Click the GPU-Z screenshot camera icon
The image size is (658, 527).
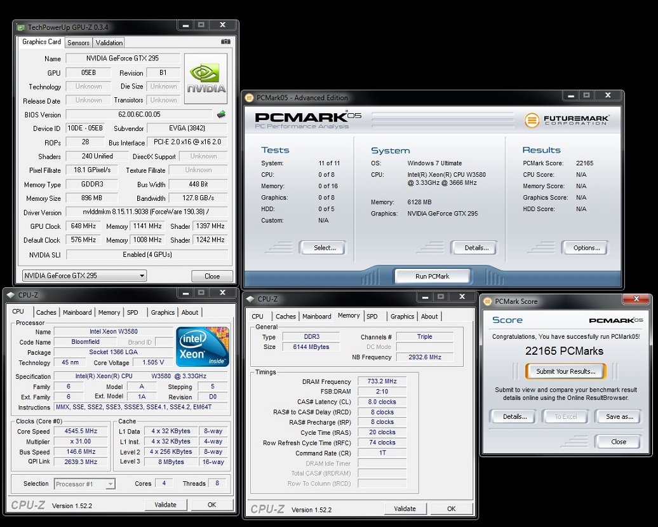225,41
